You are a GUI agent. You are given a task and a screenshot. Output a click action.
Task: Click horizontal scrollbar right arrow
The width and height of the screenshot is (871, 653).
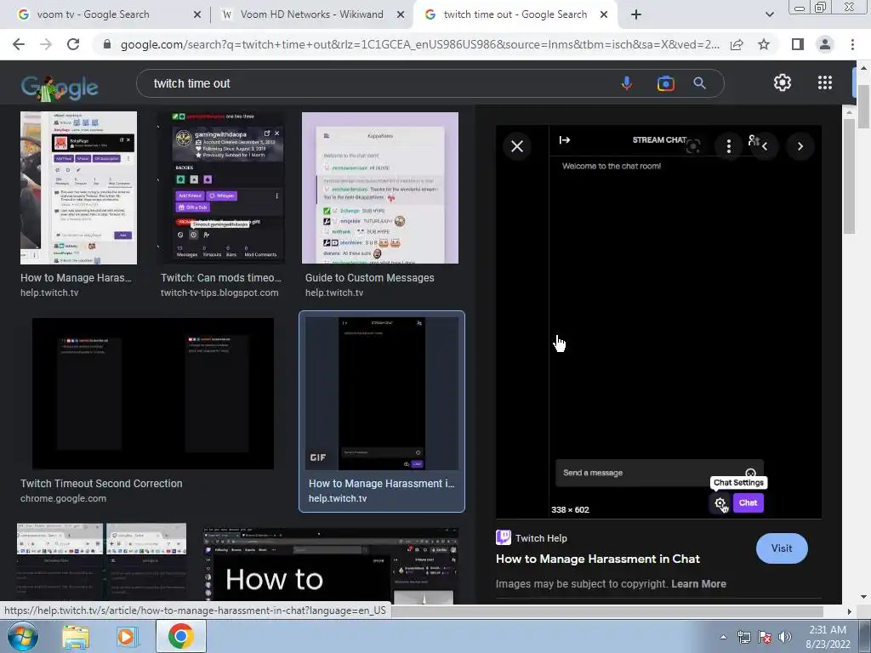click(x=849, y=611)
